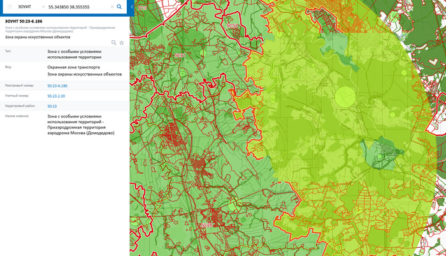Open the hamburger menu

pos(10,6)
